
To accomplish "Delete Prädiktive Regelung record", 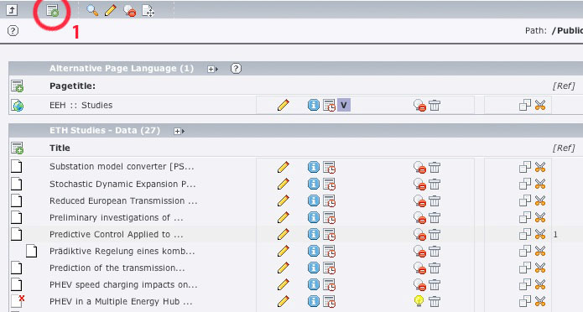I will pyautogui.click(x=435, y=252).
